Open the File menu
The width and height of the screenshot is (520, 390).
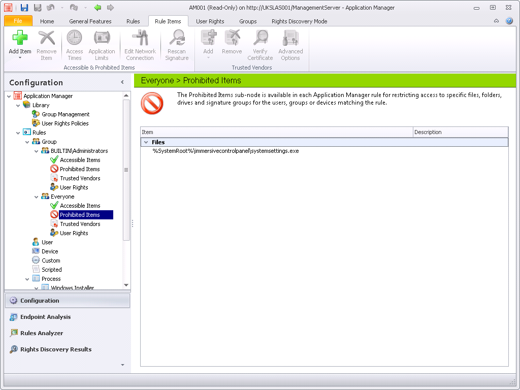pos(18,21)
